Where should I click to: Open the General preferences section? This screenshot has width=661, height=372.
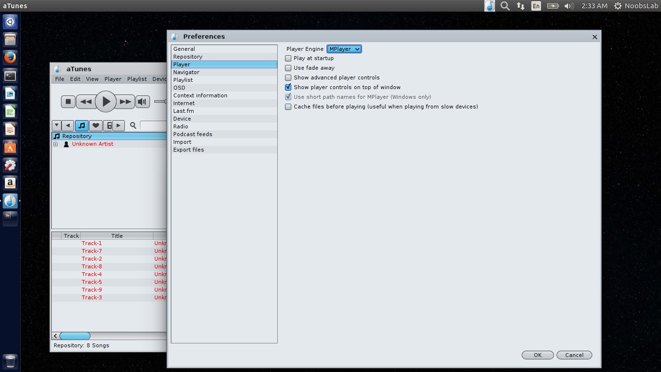pyautogui.click(x=224, y=49)
